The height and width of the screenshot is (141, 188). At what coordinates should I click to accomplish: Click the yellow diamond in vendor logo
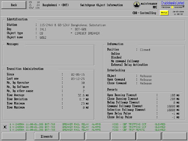(172, 7)
